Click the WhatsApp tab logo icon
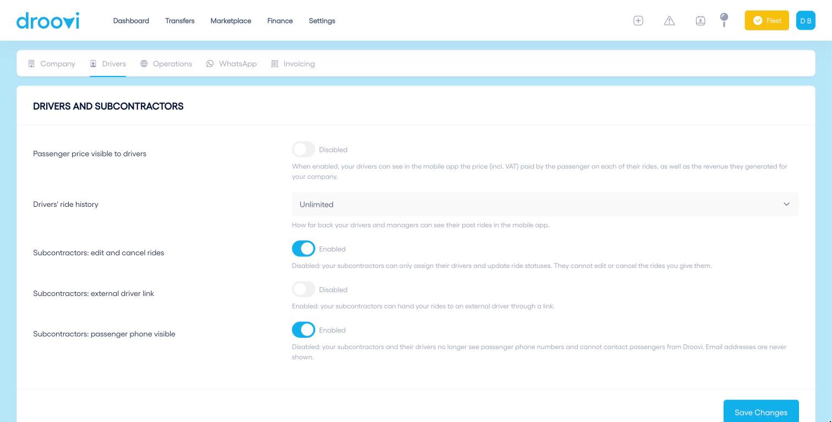The width and height of the screenshot is (832, 422). 210,64
